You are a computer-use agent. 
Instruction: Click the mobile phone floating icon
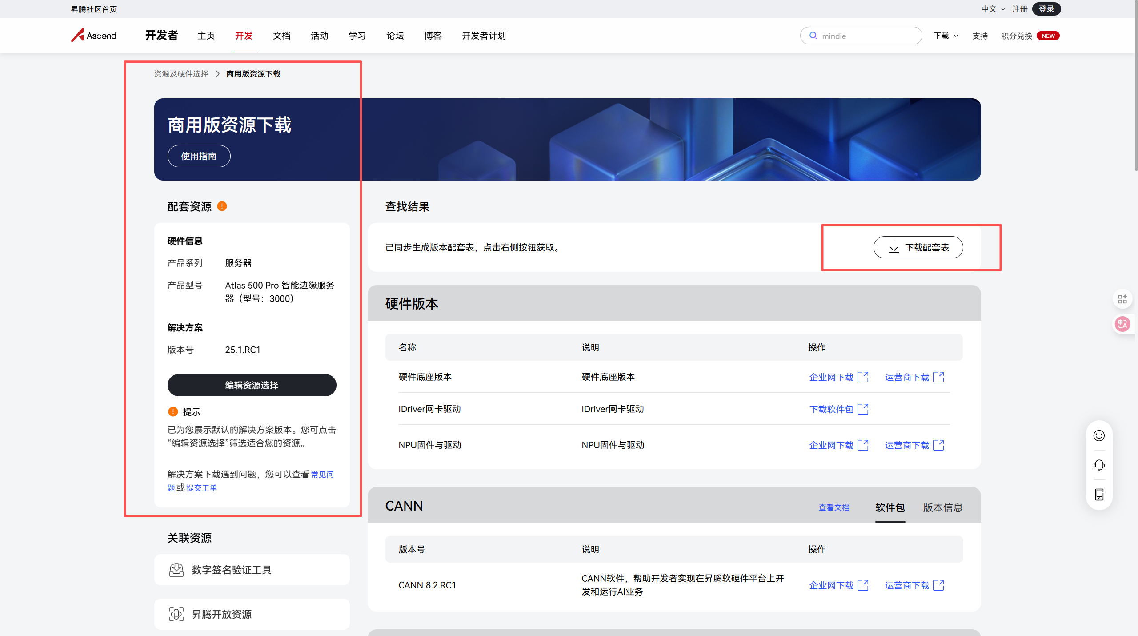point(1099,495)
